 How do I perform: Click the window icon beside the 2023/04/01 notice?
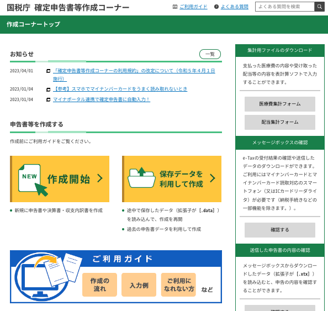pyautogui.click(x=49, y=71)
